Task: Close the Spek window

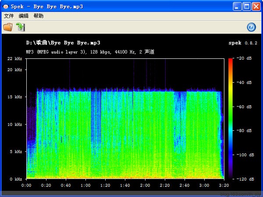Action: click(256, 7)
